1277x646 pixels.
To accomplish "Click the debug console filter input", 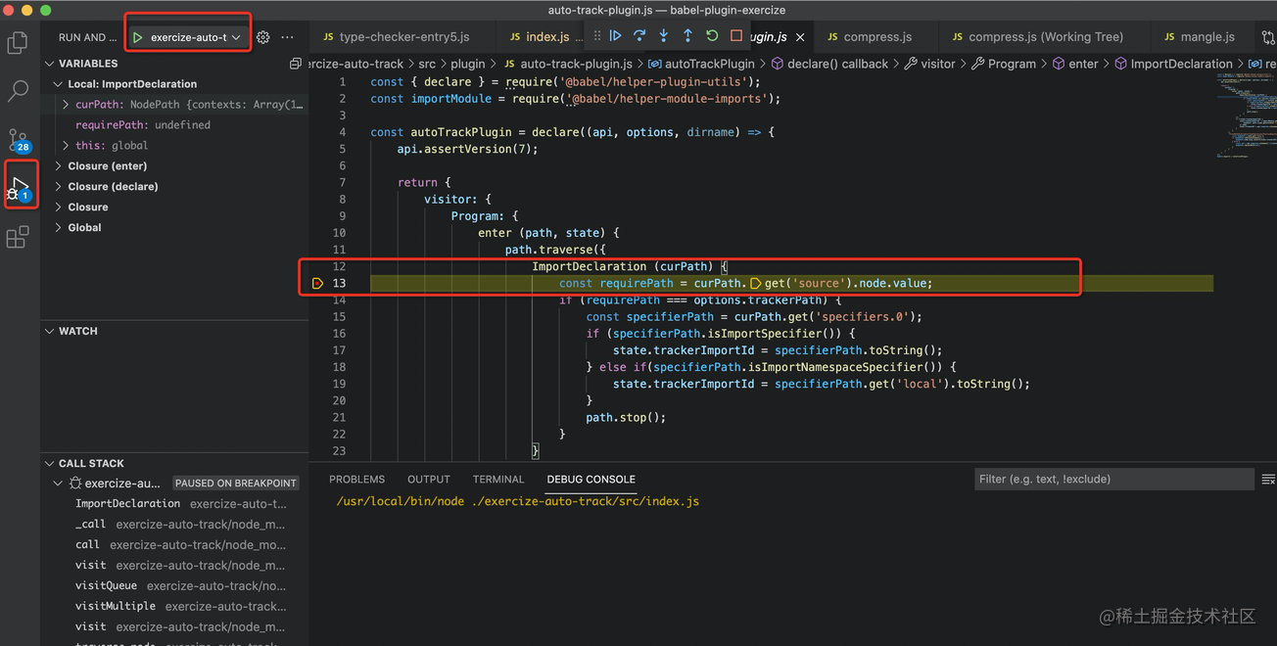I will pyautogui.click(x=1113, y=480).
